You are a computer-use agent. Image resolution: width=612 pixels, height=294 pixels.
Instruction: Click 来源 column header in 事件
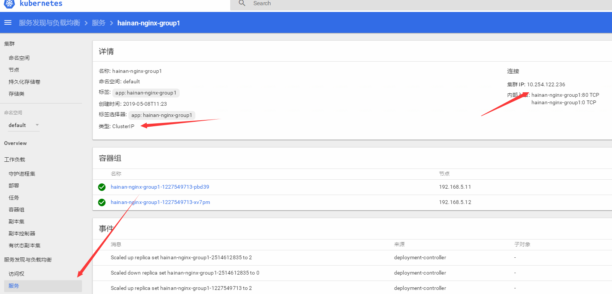(x=399, y=244)
